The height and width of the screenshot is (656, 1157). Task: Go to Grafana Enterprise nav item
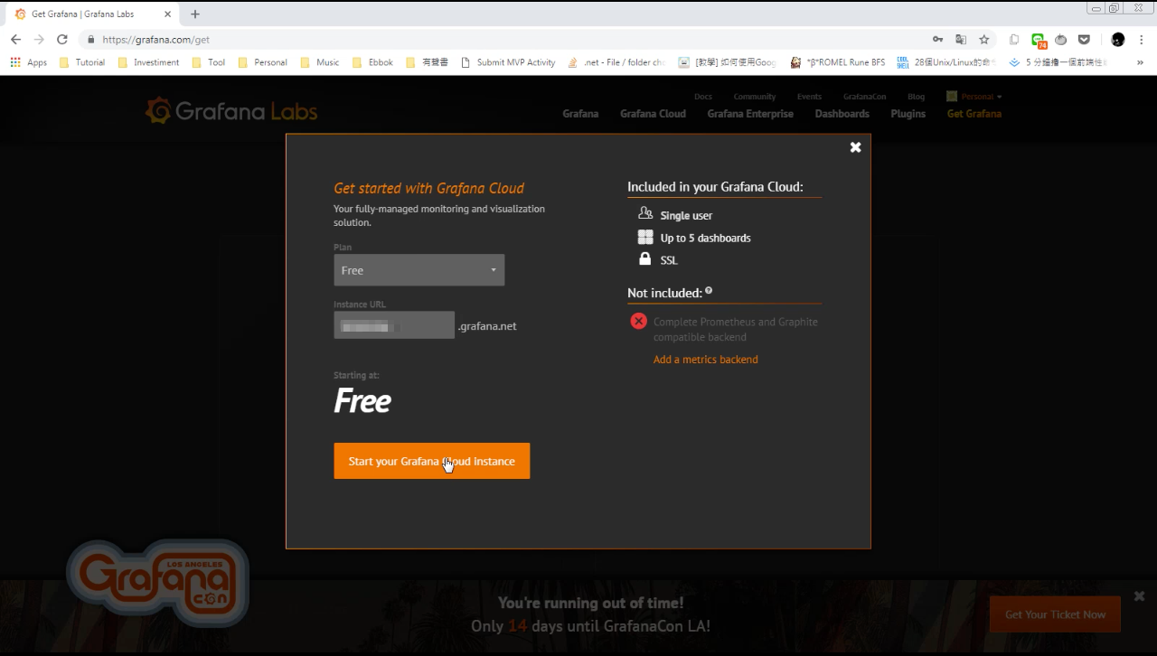click(750, 114)
